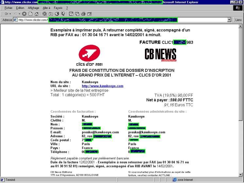Follow the http://www.kasskooye.com link
The height and width of the screenshot is (183, 244).
pos(103,86)
